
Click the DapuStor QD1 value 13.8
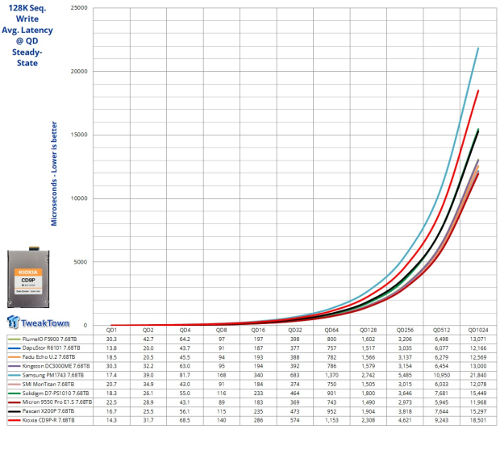click(111, 348)
